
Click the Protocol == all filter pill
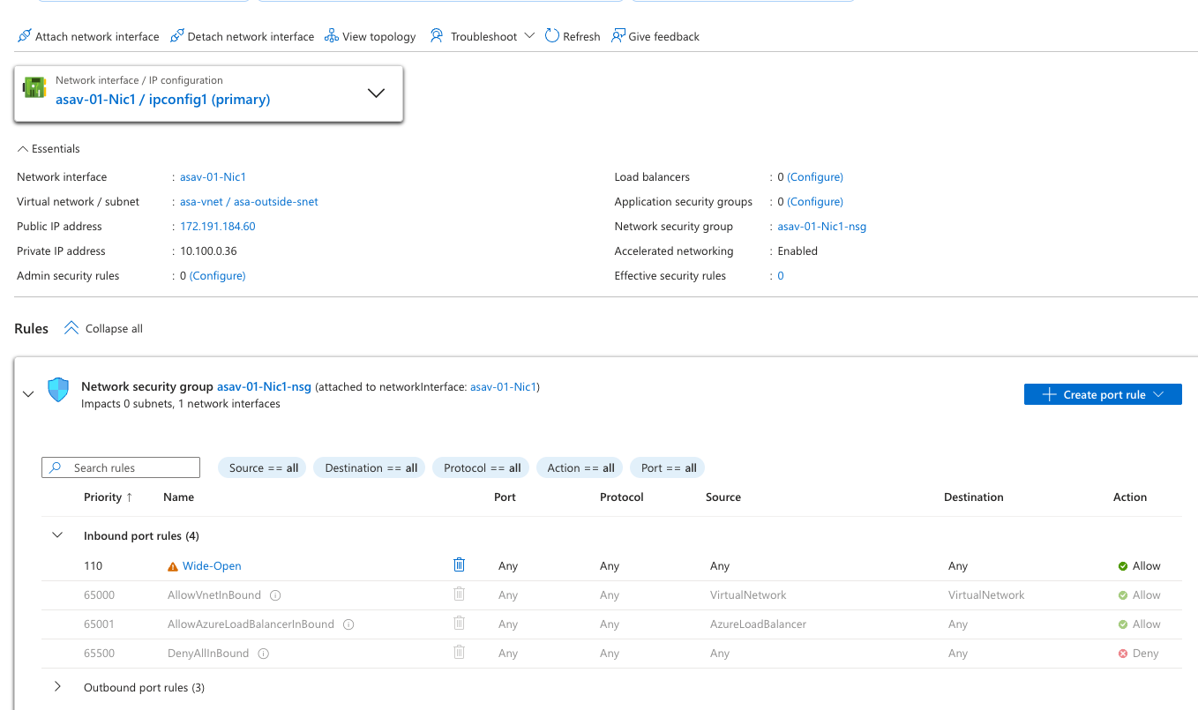(x=482, y=468)
